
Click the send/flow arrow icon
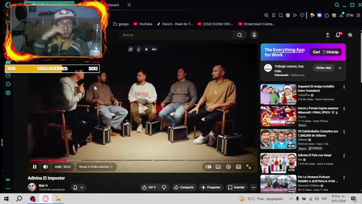[295, 15]
